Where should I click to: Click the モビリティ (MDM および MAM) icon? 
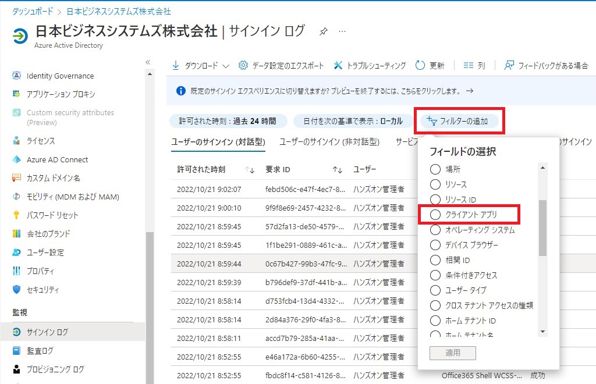[16, 197]
